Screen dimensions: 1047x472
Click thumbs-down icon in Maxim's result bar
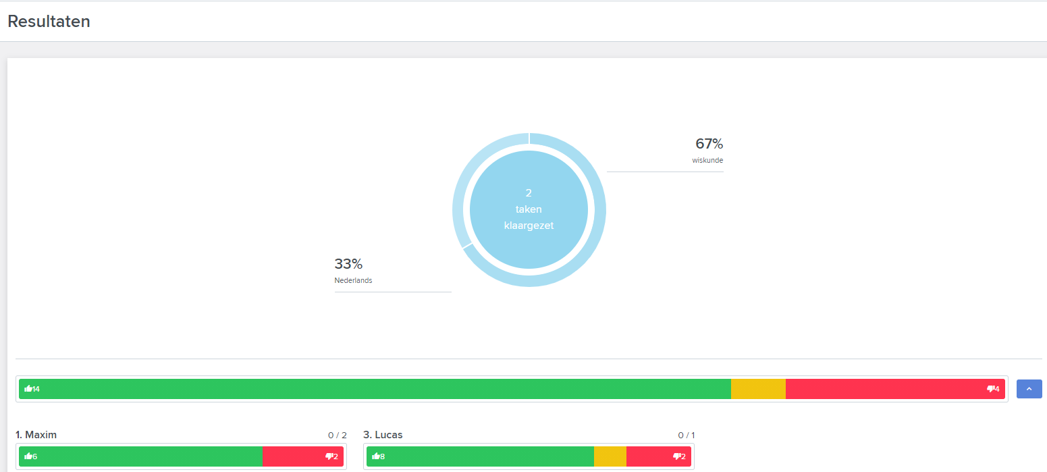[x=329, y=456]
